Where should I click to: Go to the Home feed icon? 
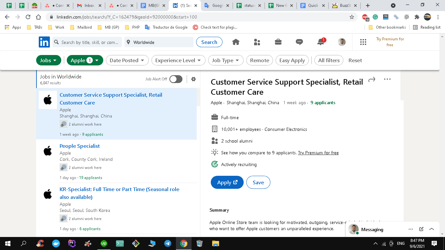pos(236,42)
